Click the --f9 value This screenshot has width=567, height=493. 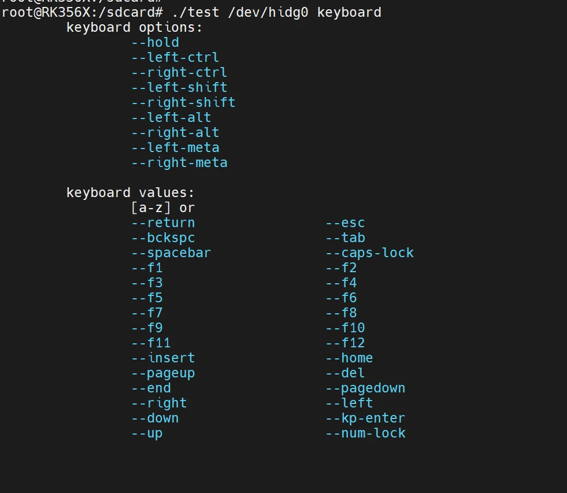click(147, 328)
